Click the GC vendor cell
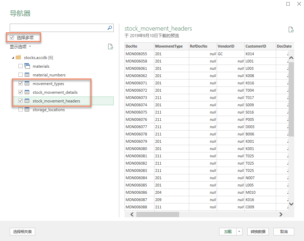 (x=231, y=54)
